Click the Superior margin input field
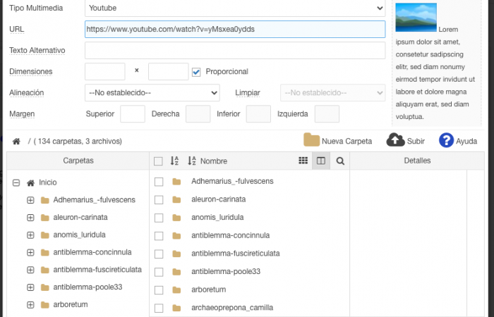The height and width of the screenshot is (317, 494). click(x=133, y=113)
